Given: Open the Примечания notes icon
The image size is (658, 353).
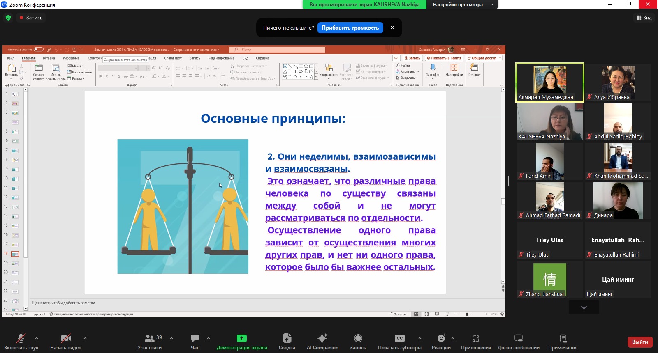Looking at the screenshot, I should click(x=563, y=338).
